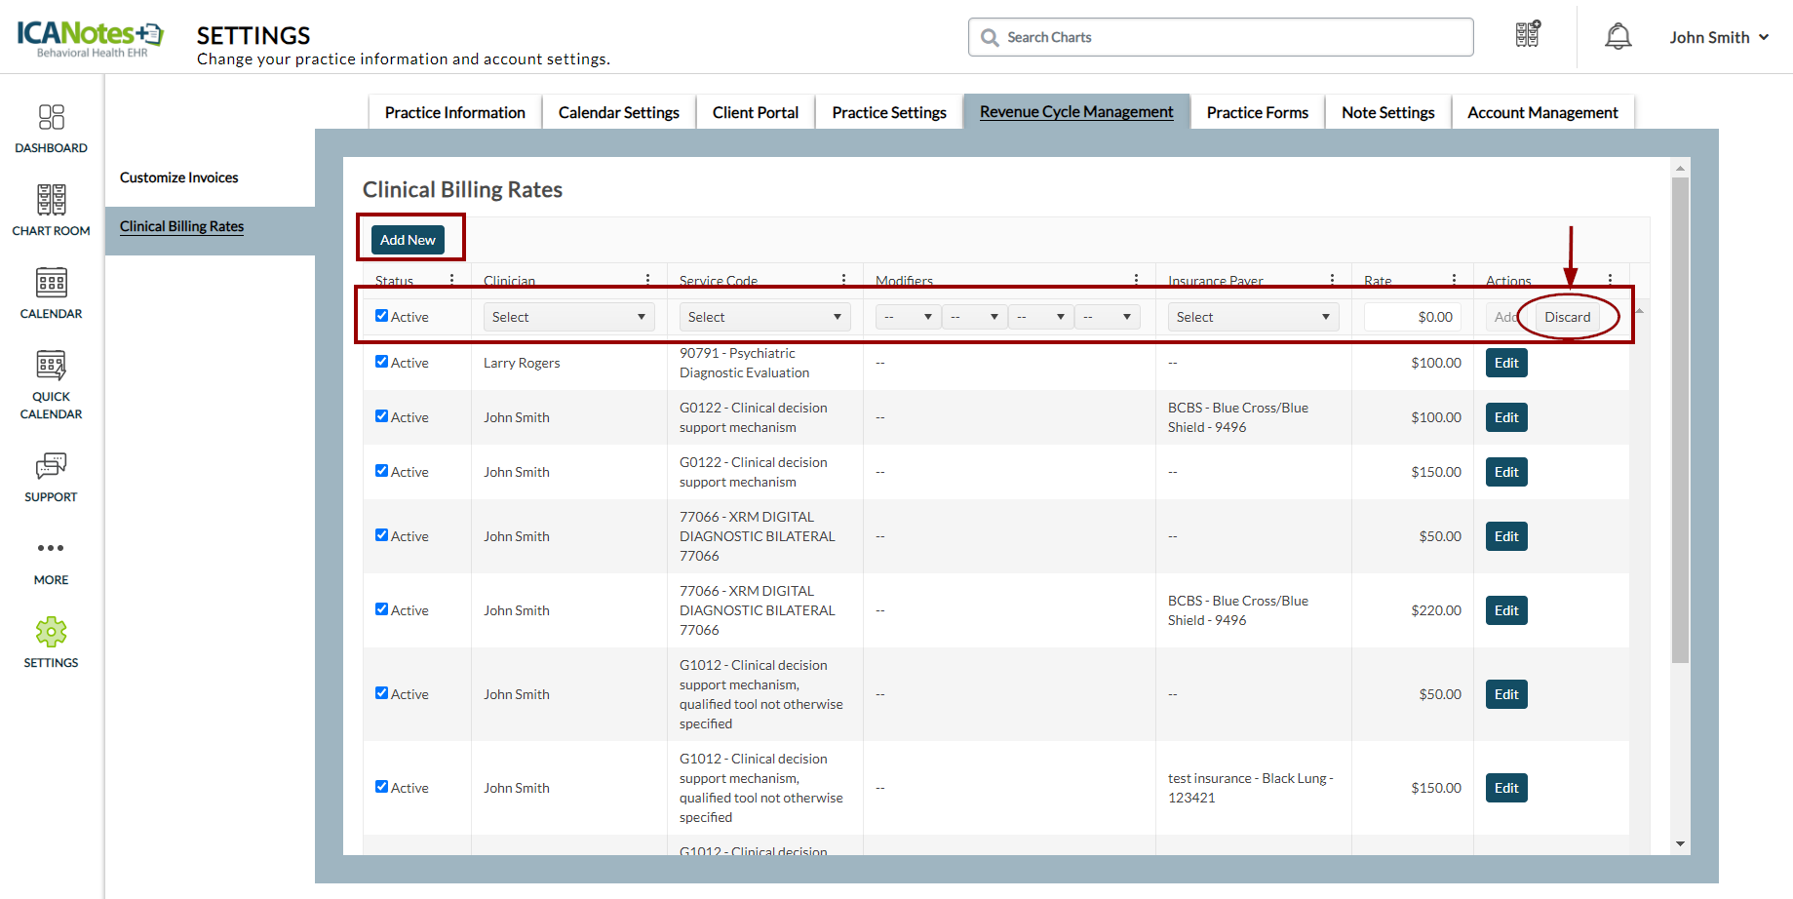Open the Note Settings tab

(1387, 113)
